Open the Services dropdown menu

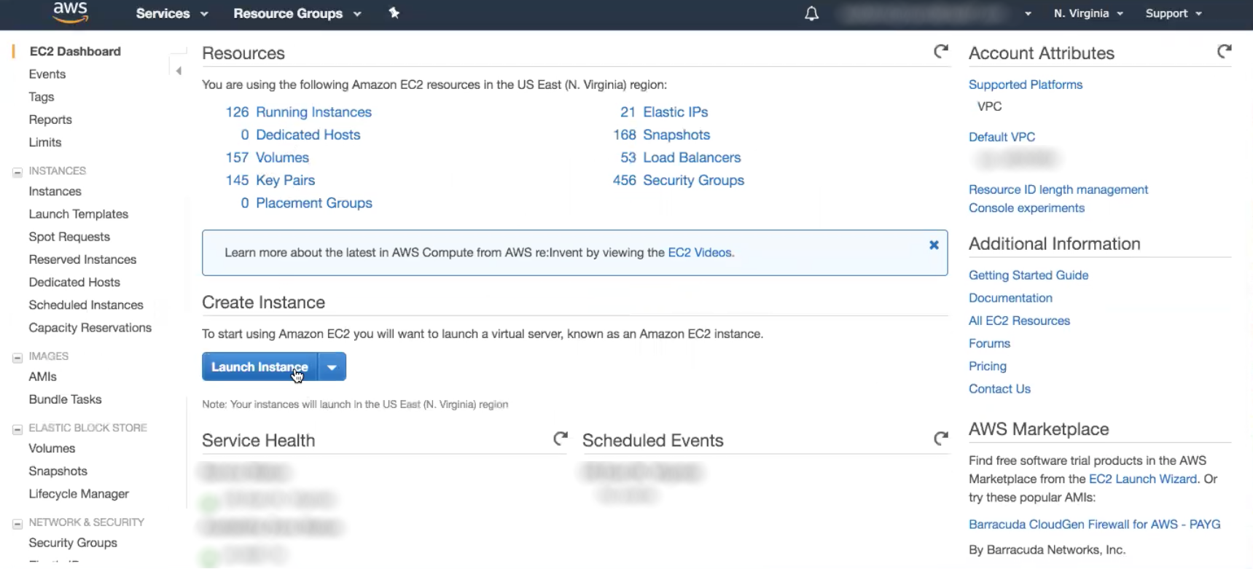(172, 13)
